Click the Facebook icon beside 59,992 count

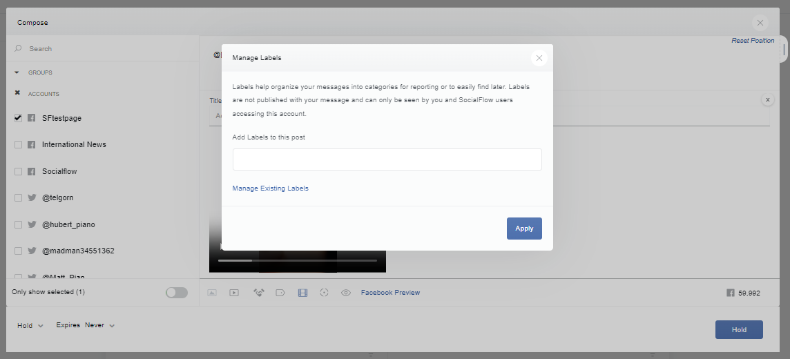coord(730,293)
